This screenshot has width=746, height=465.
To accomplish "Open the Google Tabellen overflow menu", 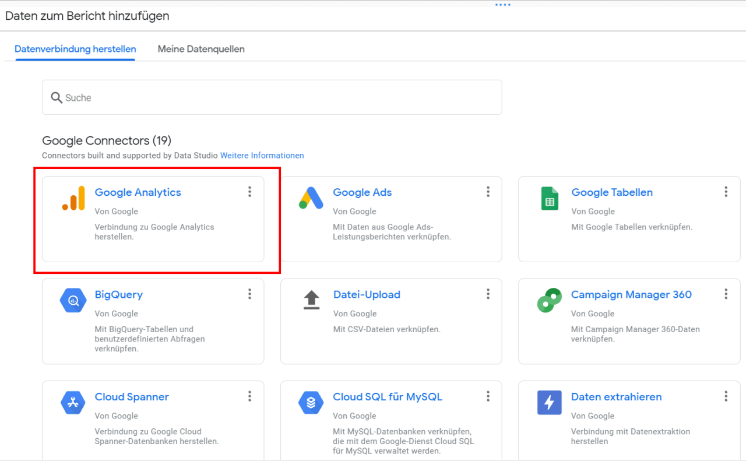I will pyautogui.click(x=726, y=191).
